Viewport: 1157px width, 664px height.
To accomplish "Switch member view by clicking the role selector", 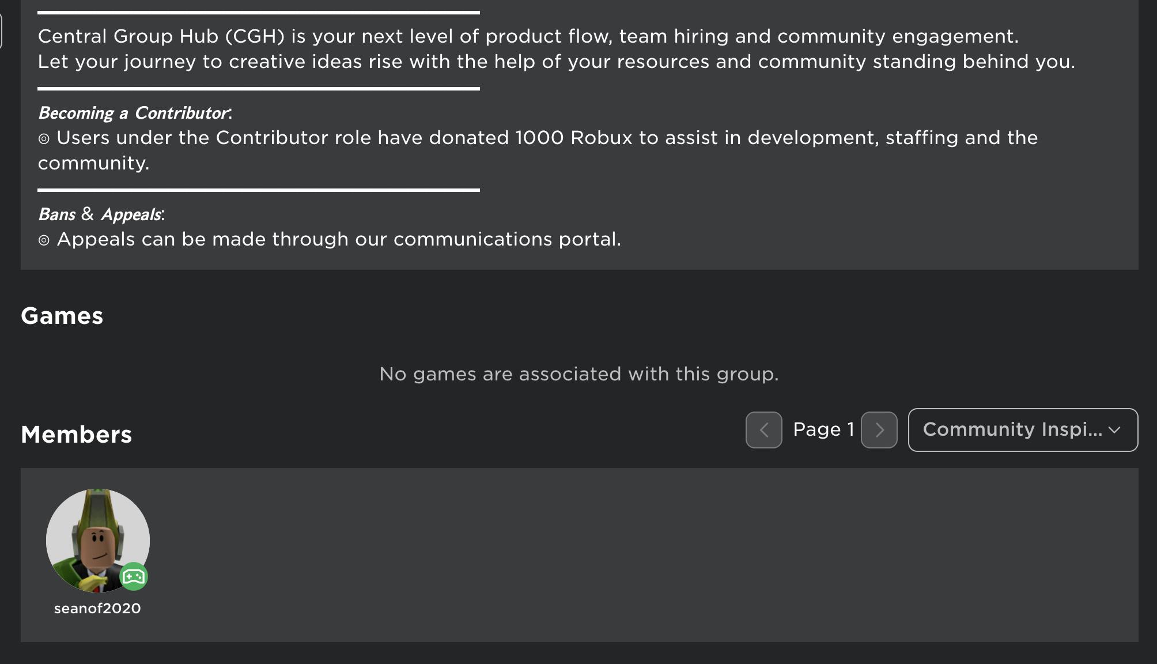I will coord(1022,429).
